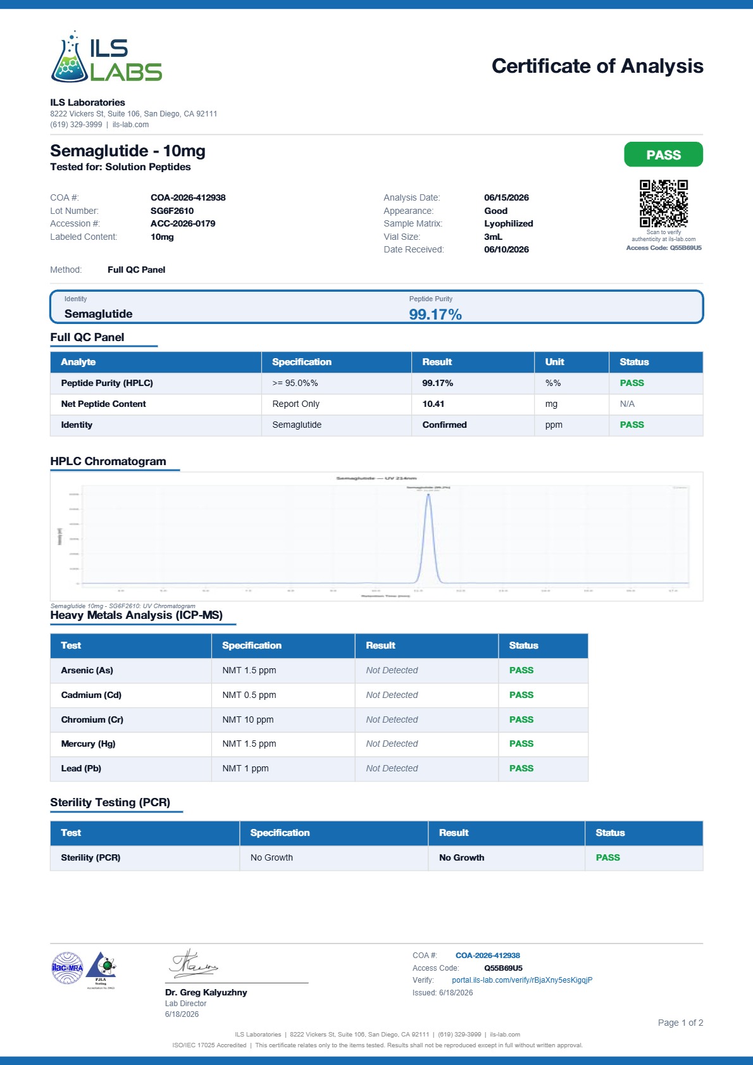The width and height of the screenshot is (753, 1065).
Task: Click Dr. Greg Kalyuzhny's signature image
Action: pos(194,964)
